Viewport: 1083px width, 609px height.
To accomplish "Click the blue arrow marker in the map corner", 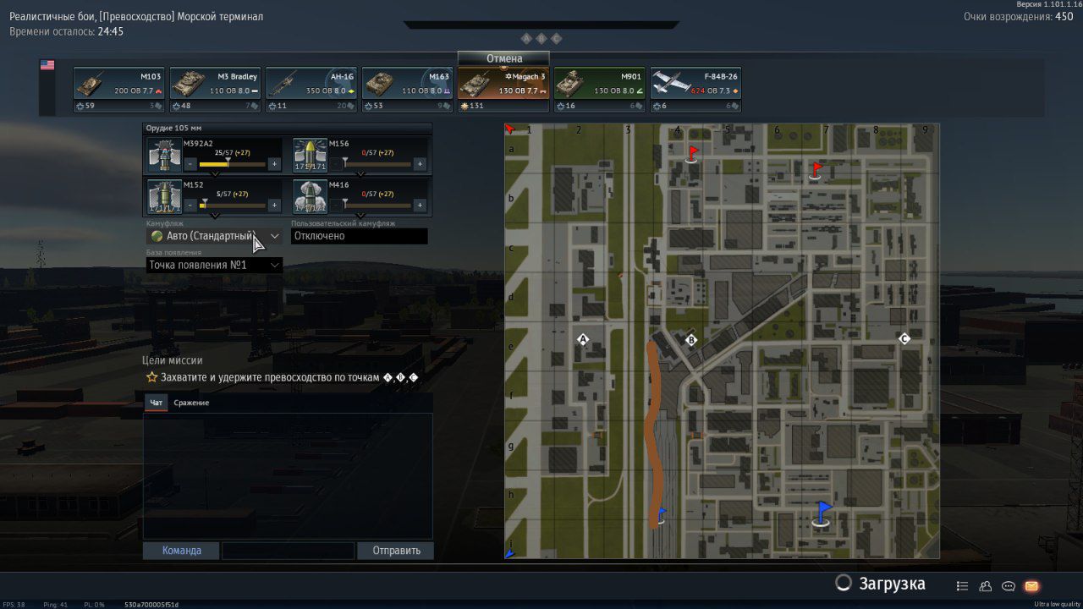I will 509,554.
